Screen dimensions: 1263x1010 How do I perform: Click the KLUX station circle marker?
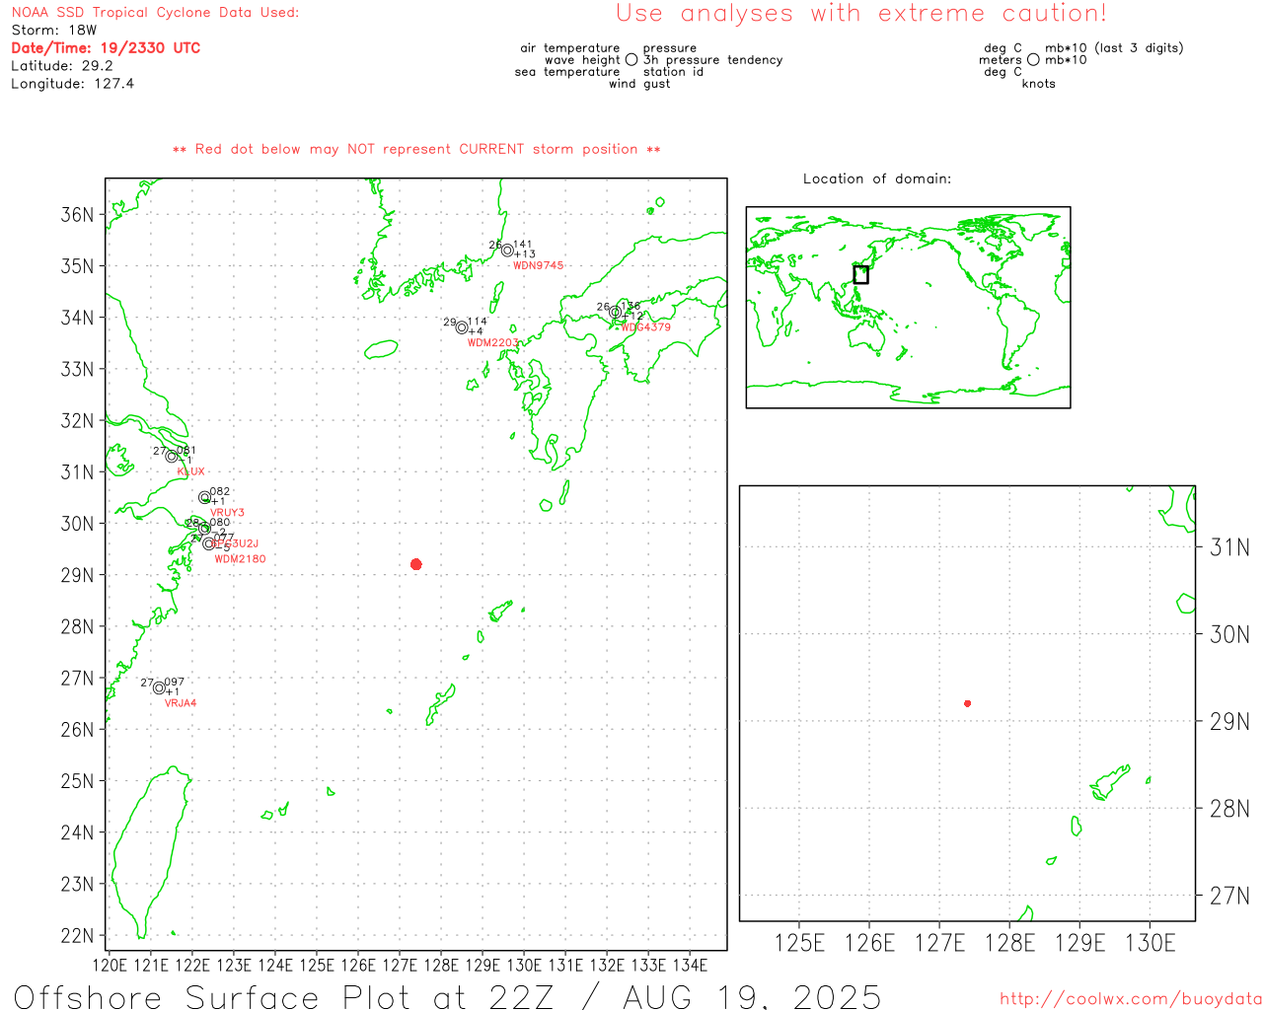point(172,456)
